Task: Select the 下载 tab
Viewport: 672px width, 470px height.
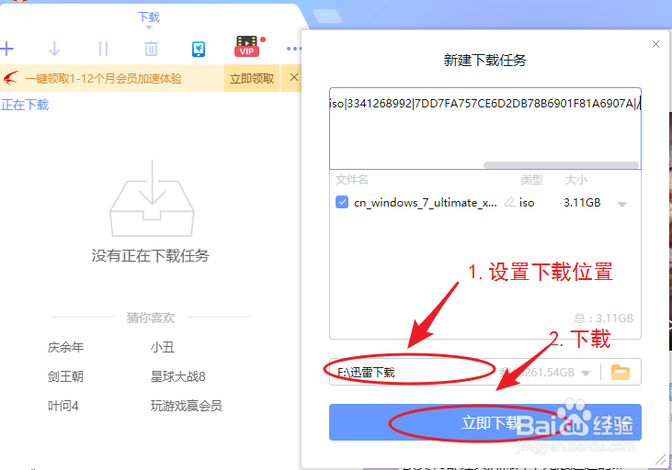Action: (x=149, y=17)
